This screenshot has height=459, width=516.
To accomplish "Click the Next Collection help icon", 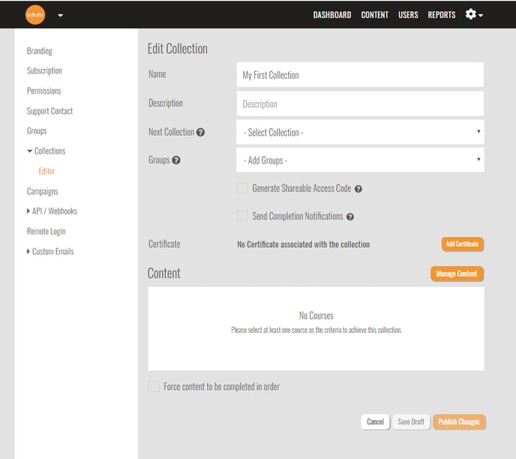I will pos(200,132).
